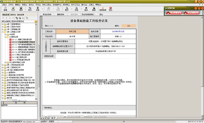The height and width of the screenshot is (123, 204).
Task: Open the dropdown arrow next to 收起
Action: [x=81, y=9]
